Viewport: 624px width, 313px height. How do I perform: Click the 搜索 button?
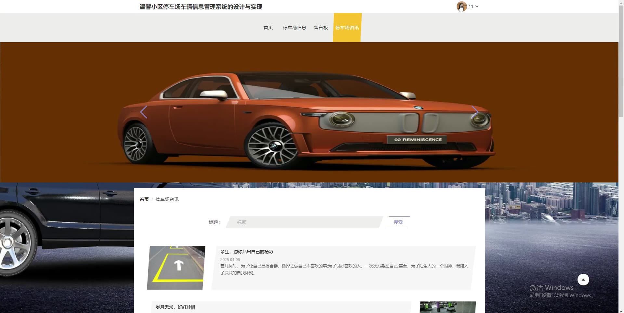point(398,222)
